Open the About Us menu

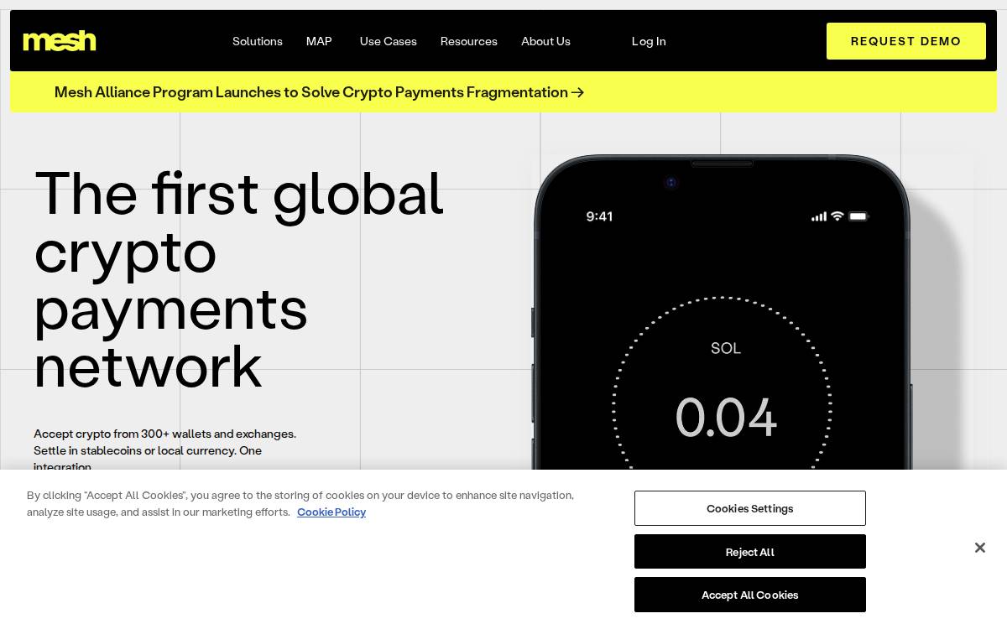(x=545, y=41)
